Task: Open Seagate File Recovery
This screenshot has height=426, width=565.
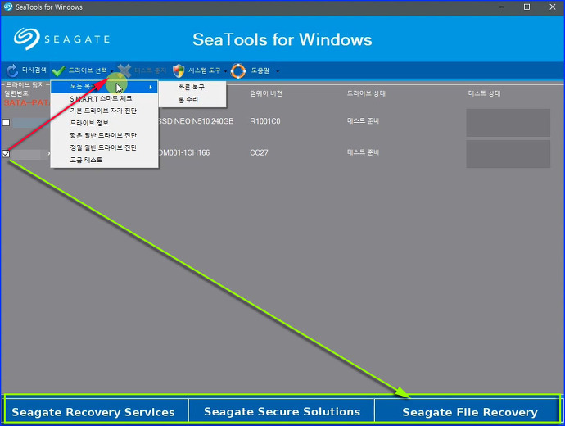Action: 469,411
